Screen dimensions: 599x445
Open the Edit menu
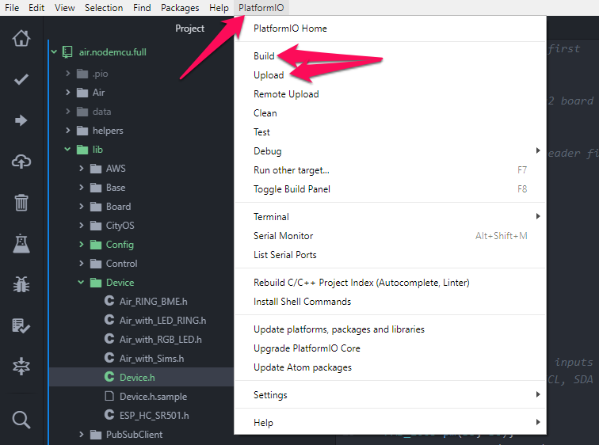(x=36, y=8)
